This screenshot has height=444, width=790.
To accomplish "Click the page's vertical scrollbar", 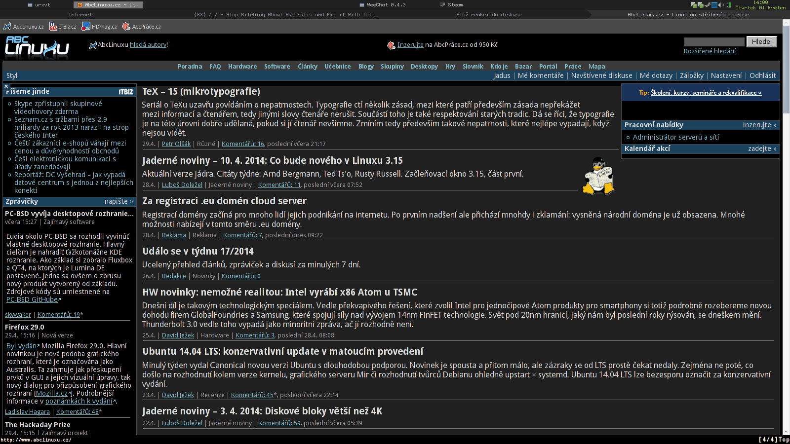I will coord(786,227).
